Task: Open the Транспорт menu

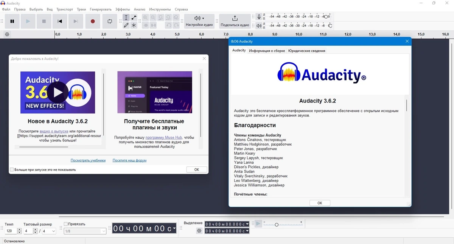Action: coord(65,9)
